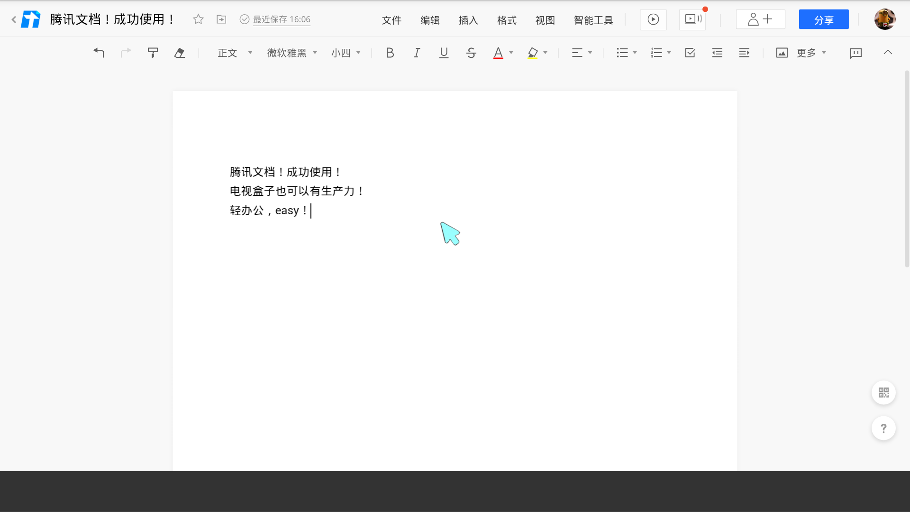
Task: Decrease the paragraph indent
Action: click(x=717, y=53)
